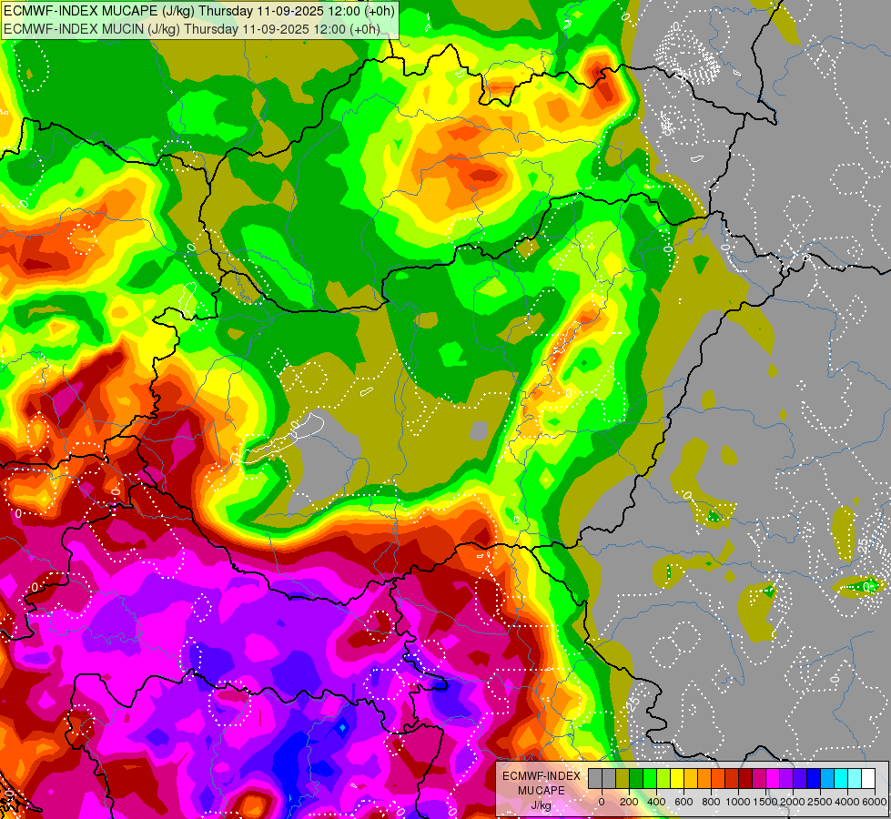Click the MUCAPE label in the legend
Viewport: 891px width, 819px height.
pyautogui.click(x=542, y=791)
